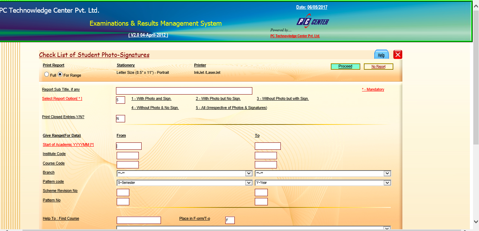479x231 pixels.
Task: Click the Date 06/05/2017 link in header
Action: (x=312, y=7)
